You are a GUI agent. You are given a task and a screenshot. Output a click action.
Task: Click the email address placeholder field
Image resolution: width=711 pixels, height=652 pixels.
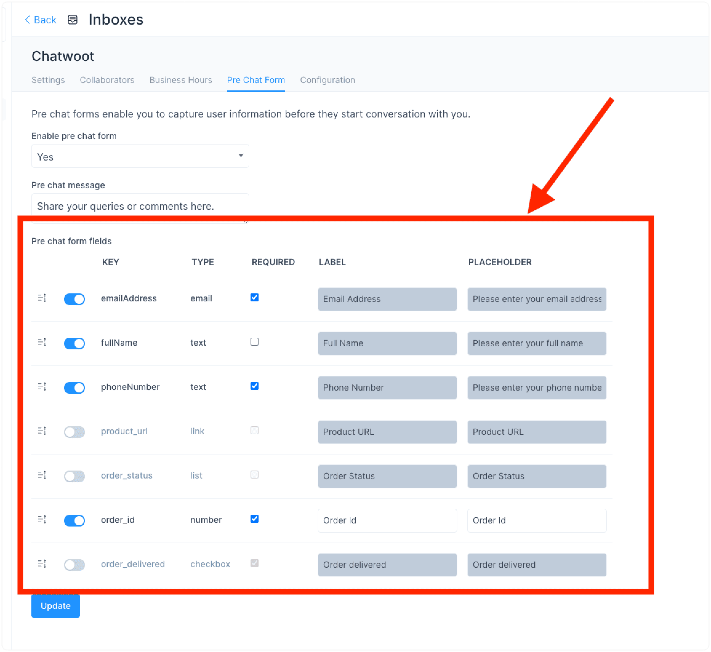537,299
